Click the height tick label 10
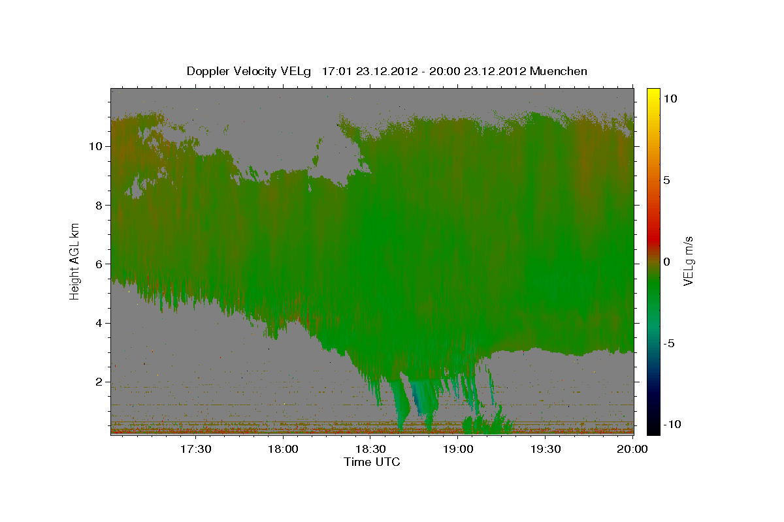The image size is (784, 522). point(95,146)
